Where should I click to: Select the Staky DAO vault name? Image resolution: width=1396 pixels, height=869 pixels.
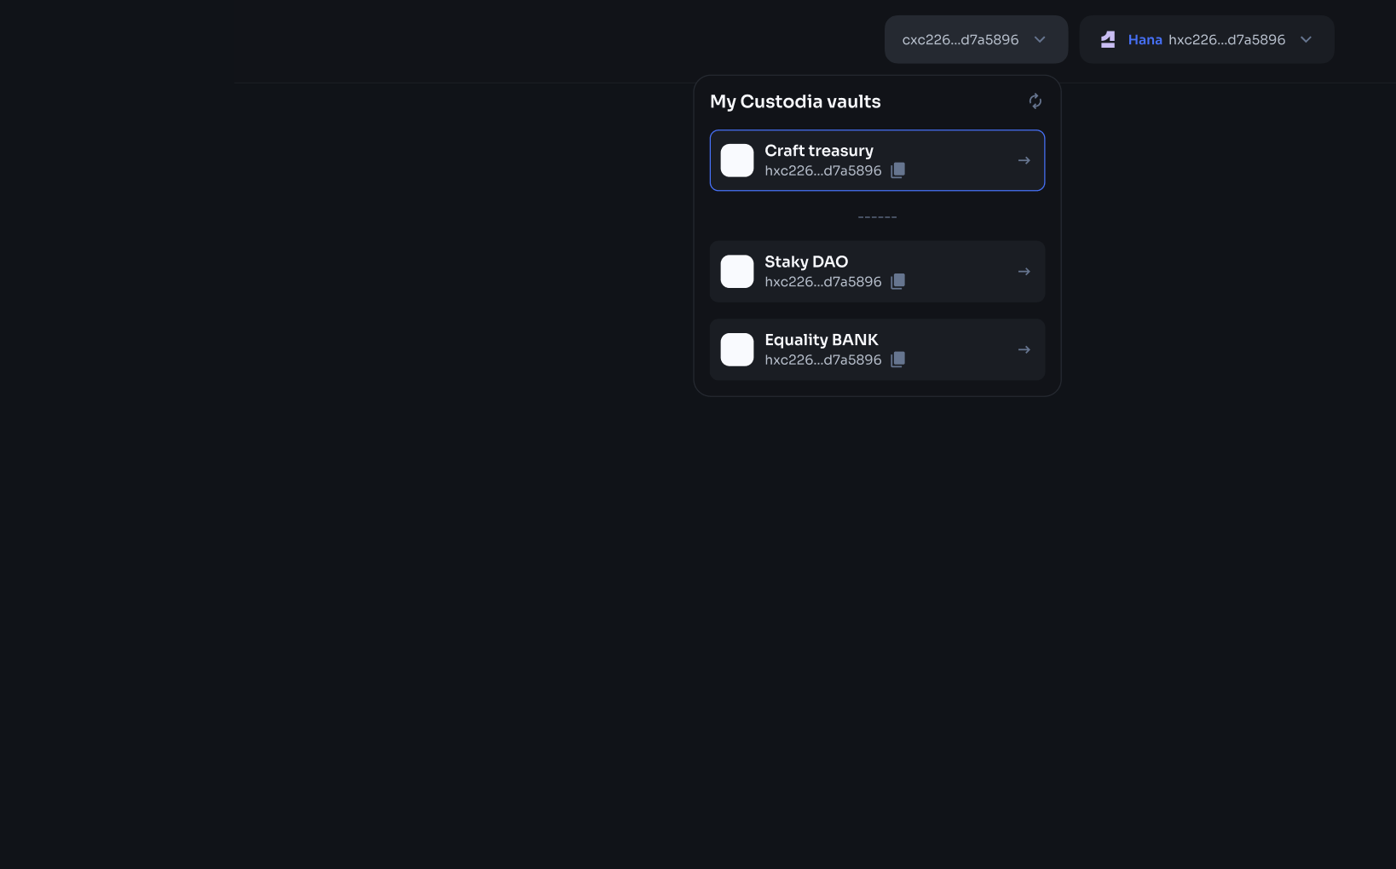pos(805,262)
